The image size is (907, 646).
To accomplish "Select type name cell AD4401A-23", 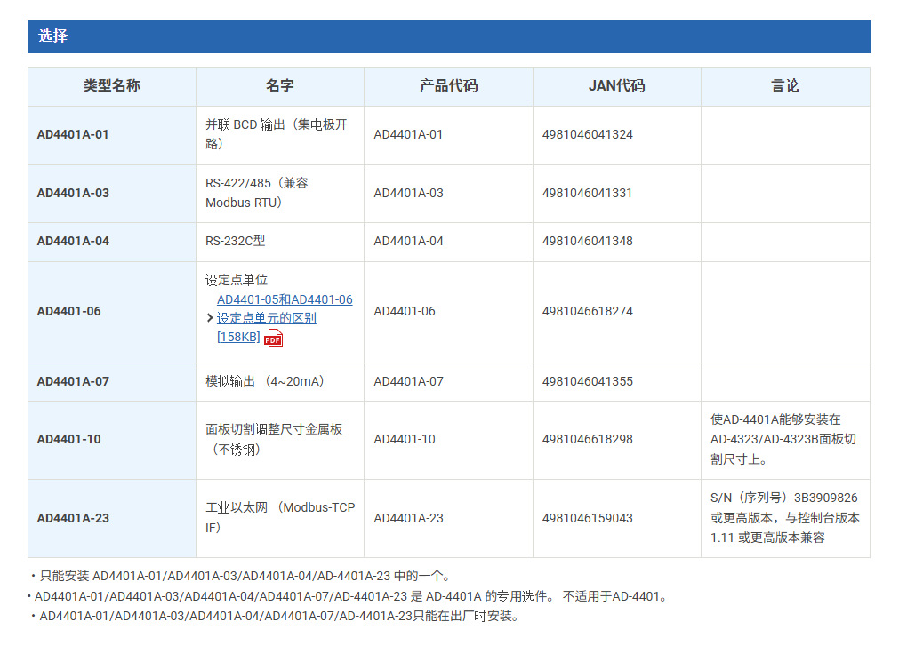I will click(112, 518).
